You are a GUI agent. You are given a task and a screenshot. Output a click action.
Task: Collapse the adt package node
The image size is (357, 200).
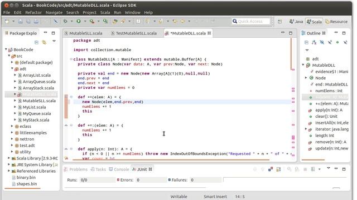[x=12, y=68]
